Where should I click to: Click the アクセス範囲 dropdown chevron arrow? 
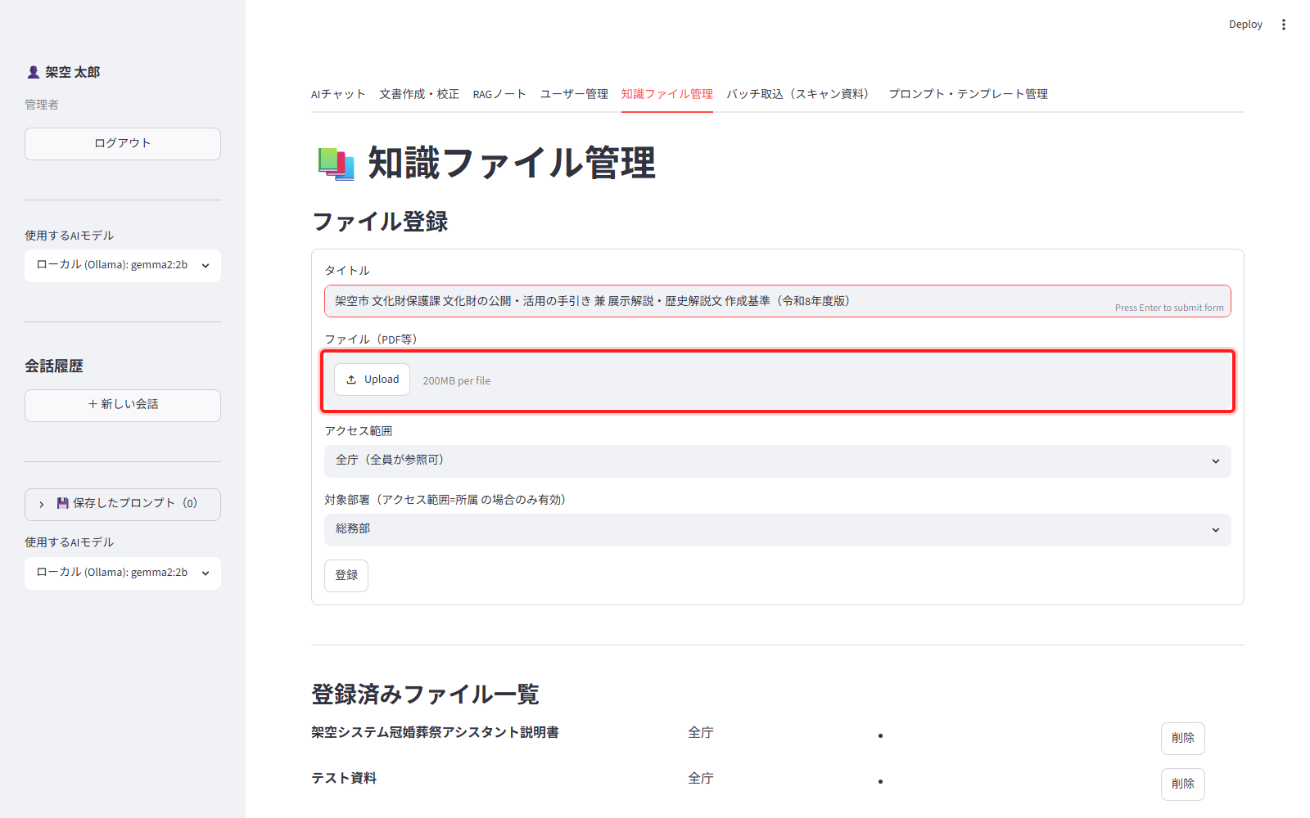point(1216,461)
